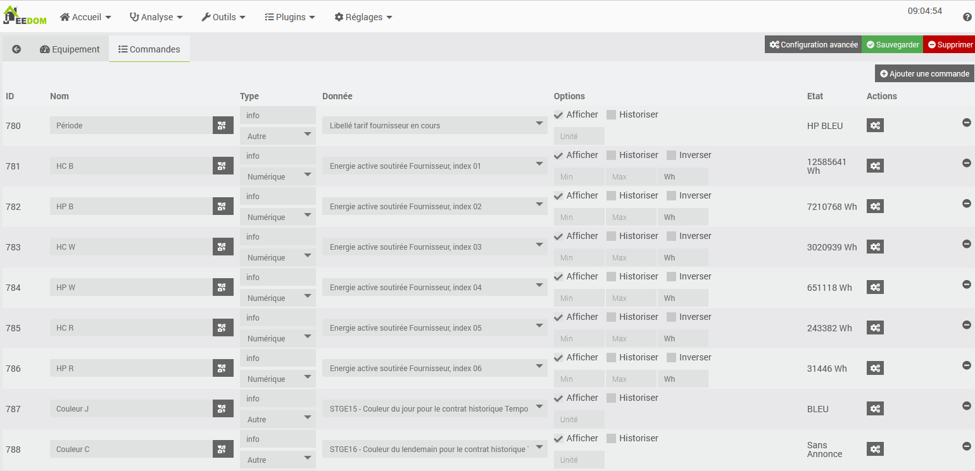Click the back arrow icon
Viewport: 975px width, 471px height.
tap(16, 49)
